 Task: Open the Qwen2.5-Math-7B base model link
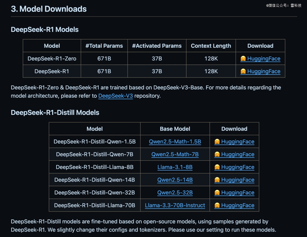pos(175,154)
